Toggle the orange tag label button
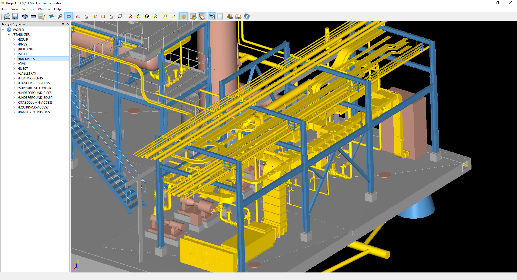 pyautogui.click(x=202, y=16)
